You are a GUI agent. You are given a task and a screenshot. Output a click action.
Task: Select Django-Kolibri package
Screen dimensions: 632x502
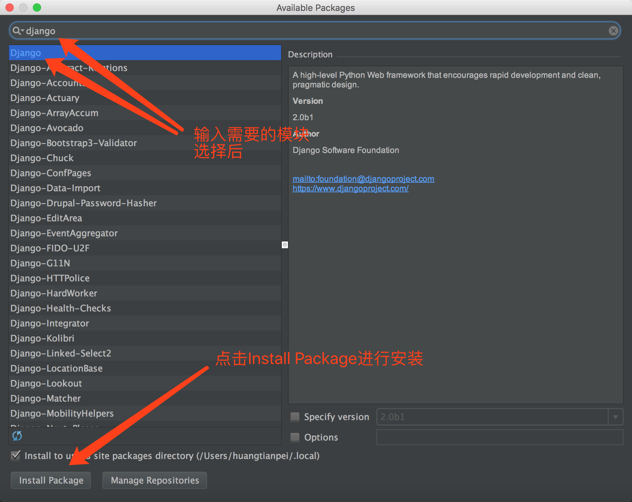(x=145, y=338)
